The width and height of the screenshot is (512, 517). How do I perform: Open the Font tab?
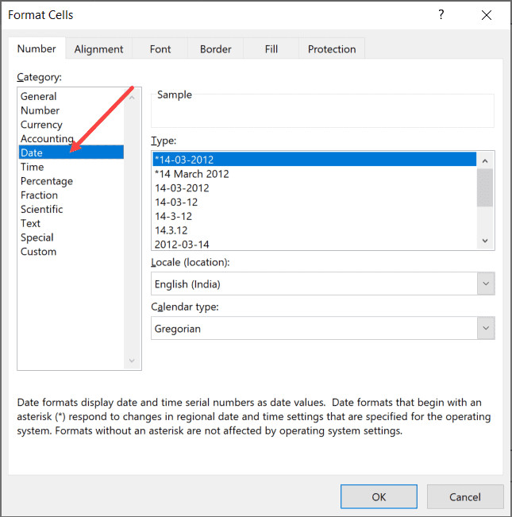pos(160,49)
